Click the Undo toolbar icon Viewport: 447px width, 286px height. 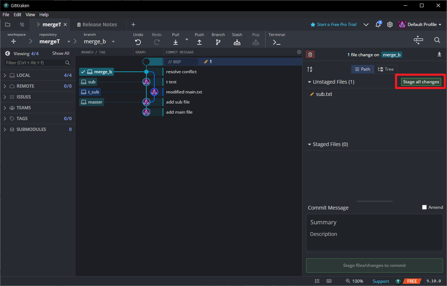point(138,42)
